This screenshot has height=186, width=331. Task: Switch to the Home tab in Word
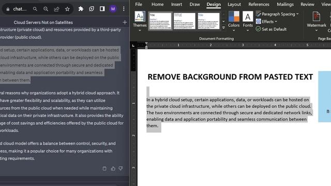[157, 4]
